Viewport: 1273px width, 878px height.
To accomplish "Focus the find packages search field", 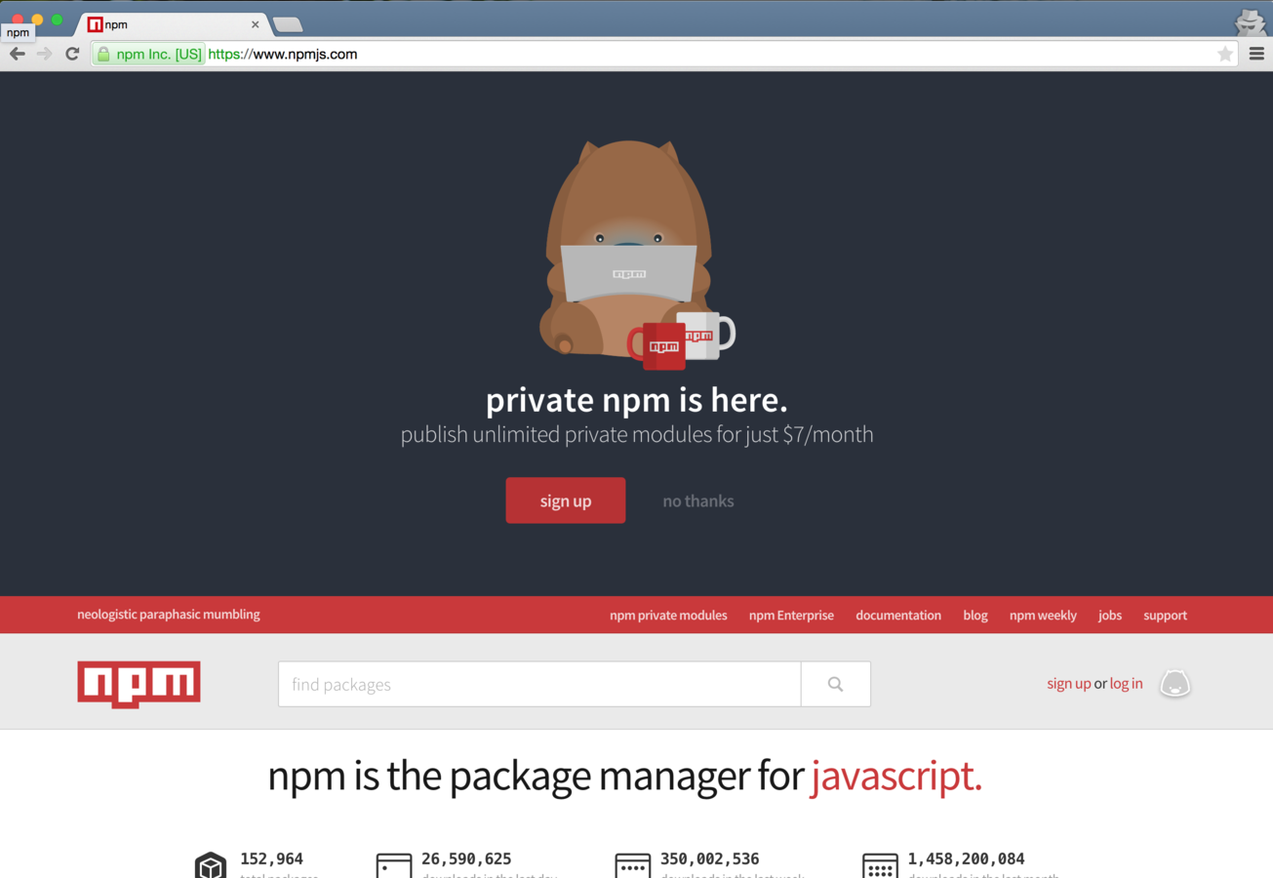I will 539,684.
